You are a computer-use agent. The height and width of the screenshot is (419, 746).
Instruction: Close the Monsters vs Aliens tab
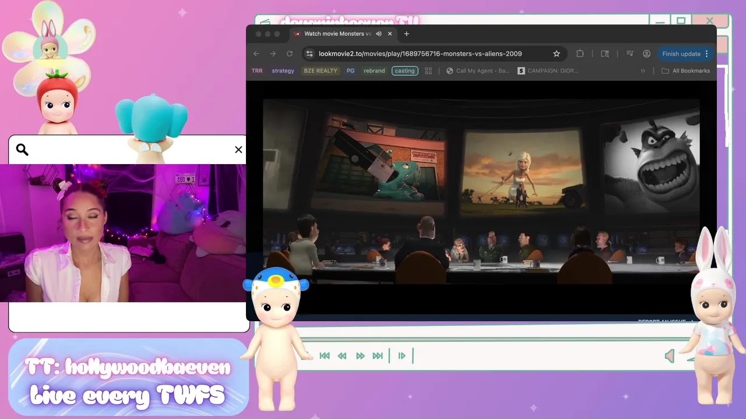click(390, 34)
